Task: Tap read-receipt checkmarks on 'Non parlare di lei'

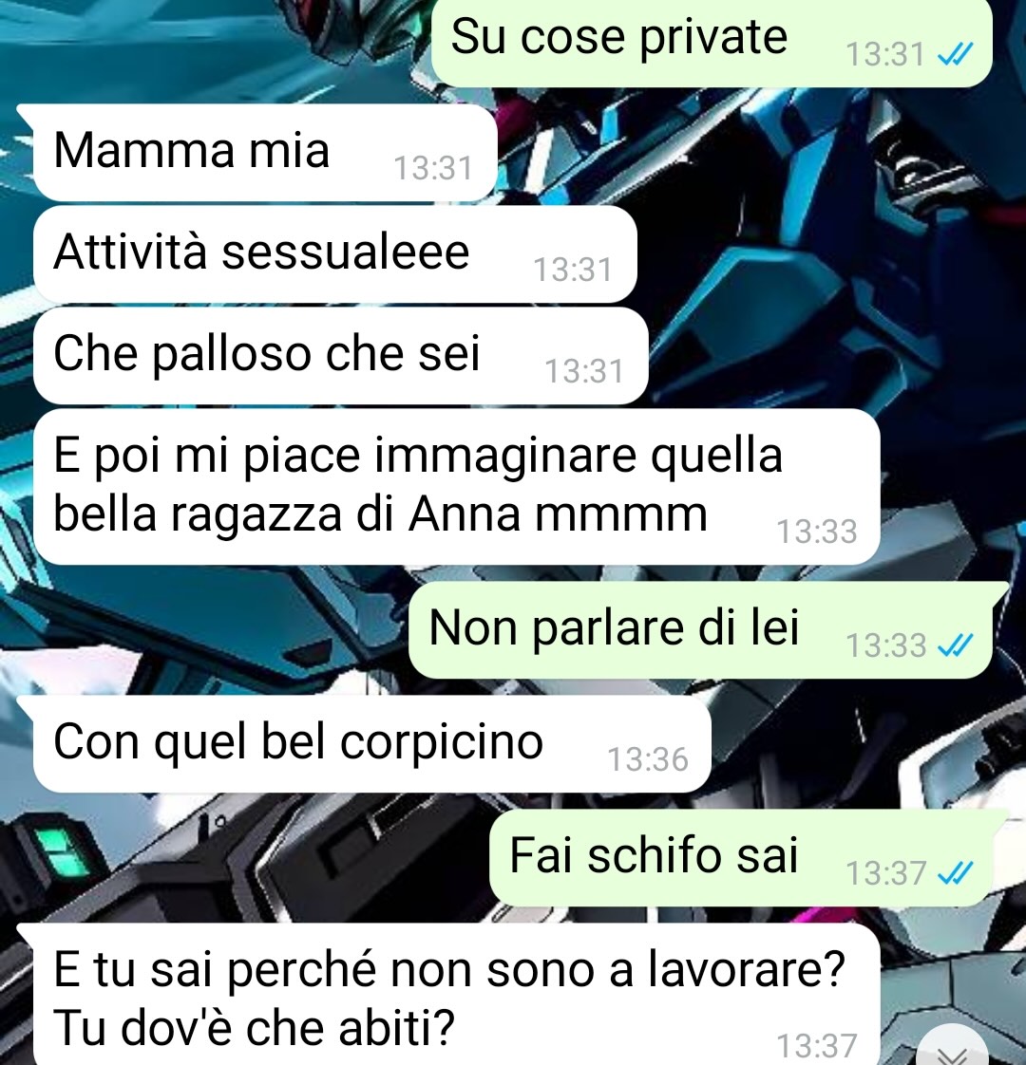Action: click(956, 645)
